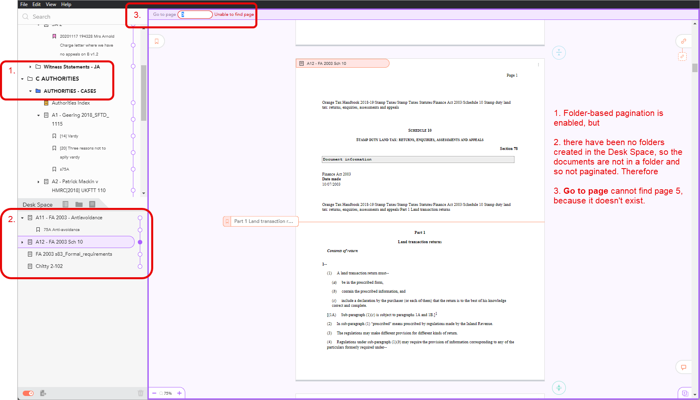Click the bookmark icon beside s75A

(x=54, y=169)
